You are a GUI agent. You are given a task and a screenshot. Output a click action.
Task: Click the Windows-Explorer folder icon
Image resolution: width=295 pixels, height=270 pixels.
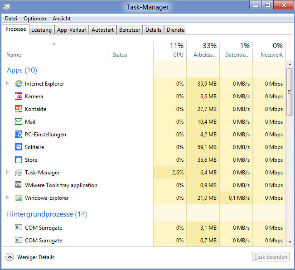19,198
